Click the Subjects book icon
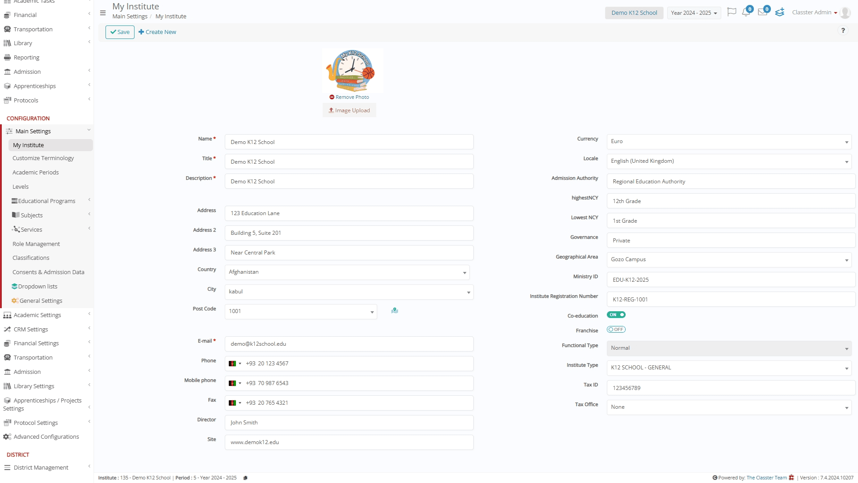 [16, 215]
